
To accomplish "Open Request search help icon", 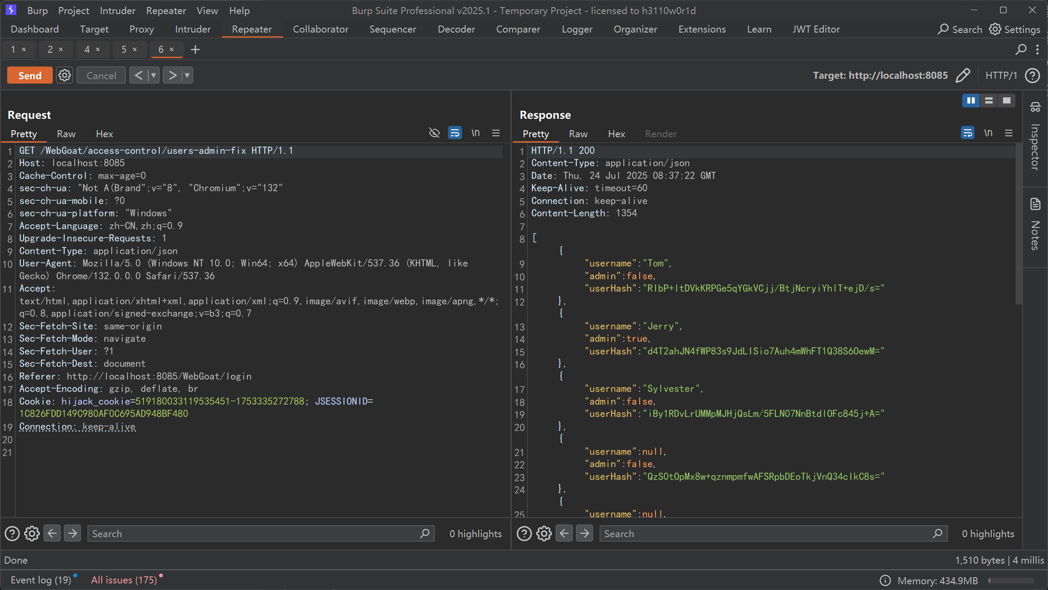I will pyautogui.click(x=12, y=534).
